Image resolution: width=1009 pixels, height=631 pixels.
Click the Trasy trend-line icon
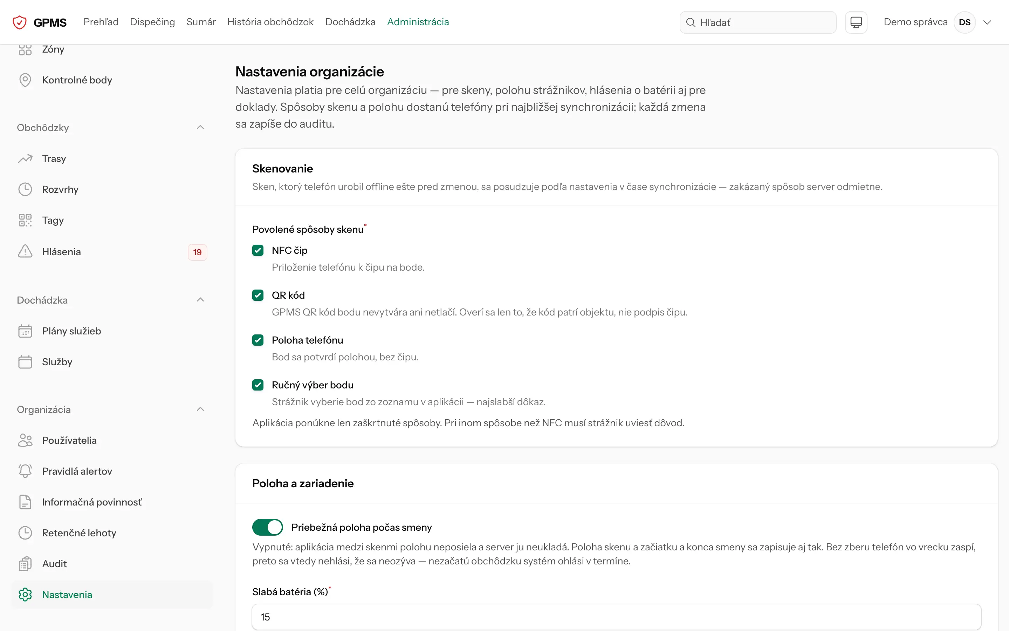tap(25, 158)
